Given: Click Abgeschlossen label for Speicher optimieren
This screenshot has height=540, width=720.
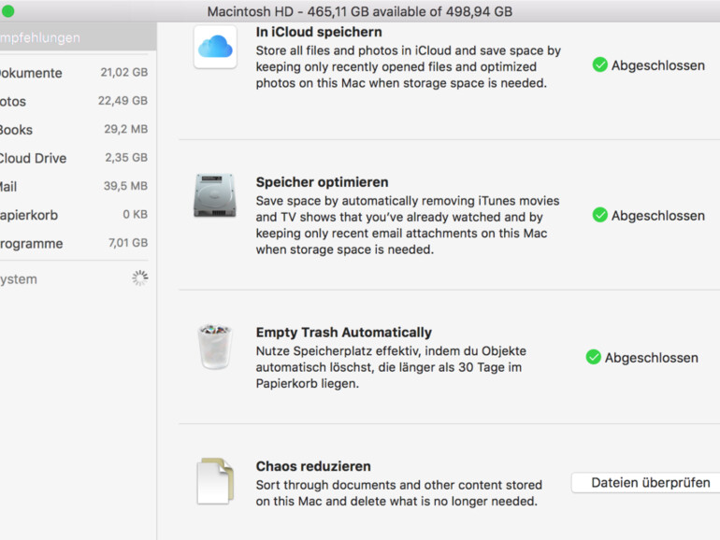Looking at the screenshot, I should click(657, 216).
